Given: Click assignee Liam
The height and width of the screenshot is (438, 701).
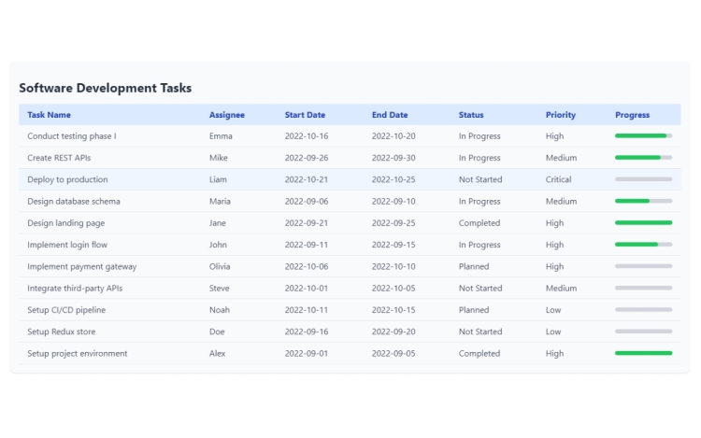Looking at the screenshot, I should [218, 179].
